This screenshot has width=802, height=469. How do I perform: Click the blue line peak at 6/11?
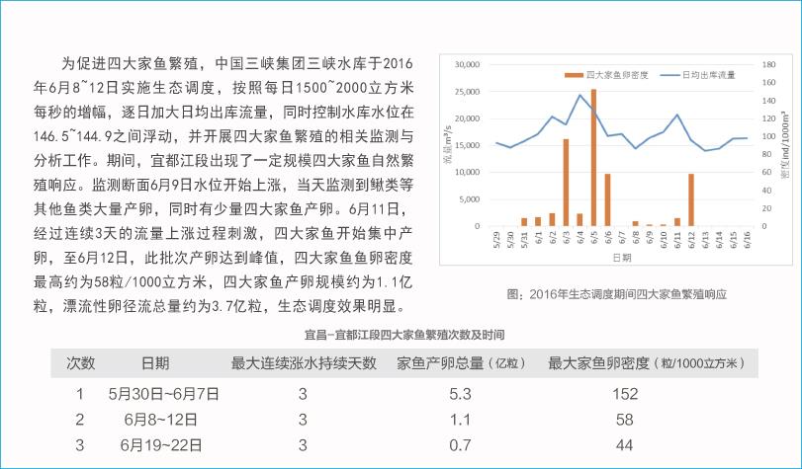(677, 115)
